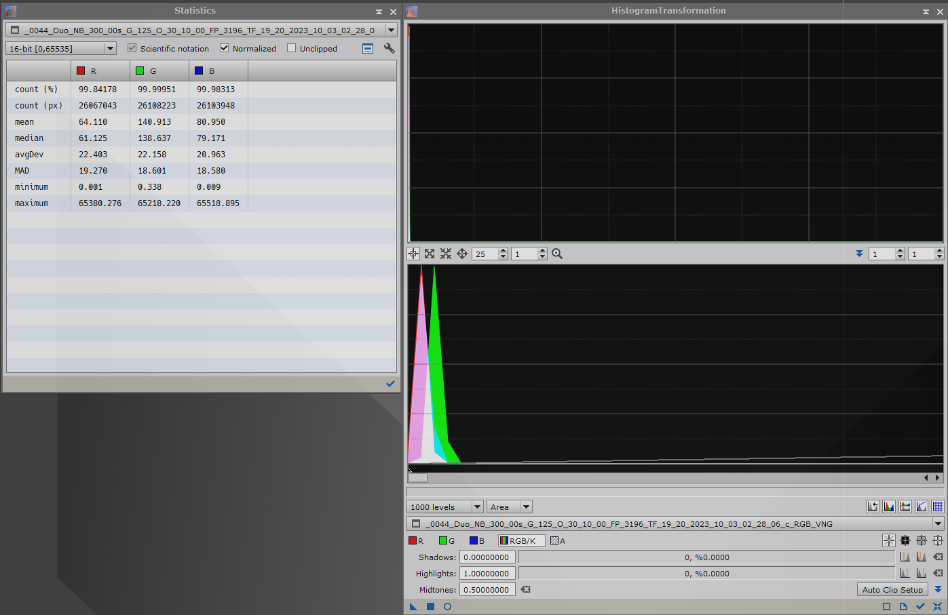Click the Highlights clipping slider bar
This screenshot has width=948, height=615.
[x=706, y=573]
